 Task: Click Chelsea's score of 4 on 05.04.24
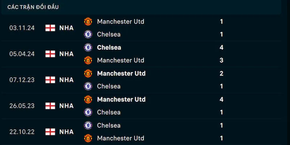pos(221,47)
